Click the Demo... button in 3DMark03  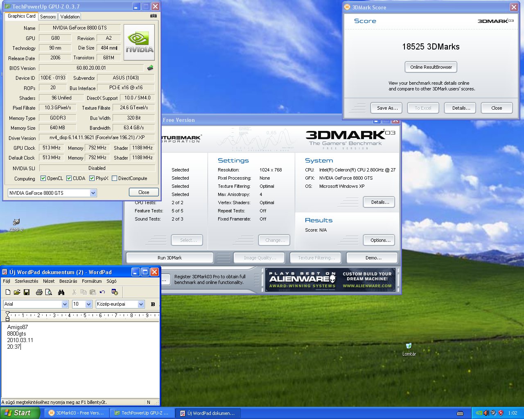click(x=372, y=258)
